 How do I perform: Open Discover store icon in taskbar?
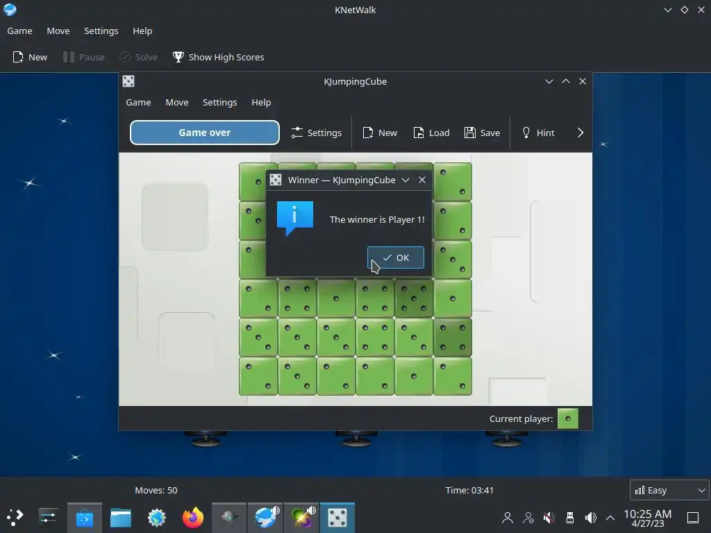[84, 518]
